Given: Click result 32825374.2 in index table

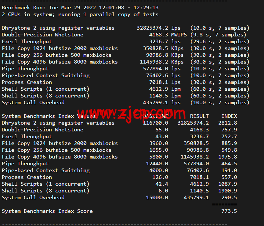Looking at the screenshot, I should click(x=193, y=123).
